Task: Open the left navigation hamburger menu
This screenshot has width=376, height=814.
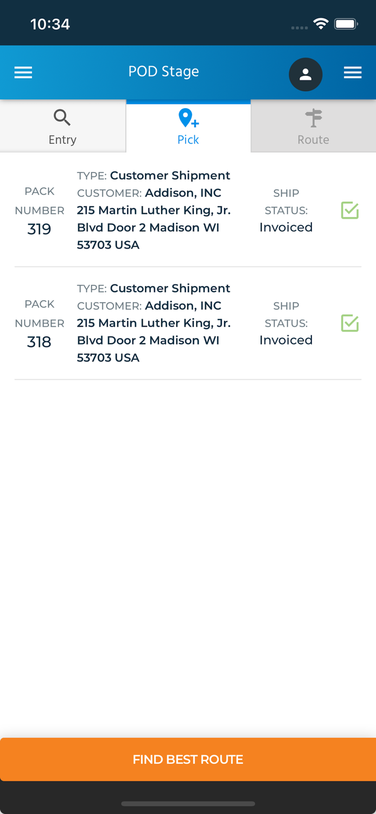Action: [x=23, y=72]
